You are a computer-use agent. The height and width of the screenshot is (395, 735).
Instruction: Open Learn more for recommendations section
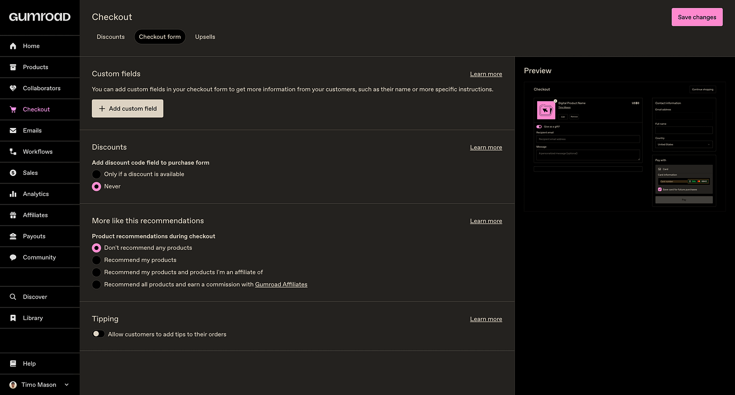(486, 221)
